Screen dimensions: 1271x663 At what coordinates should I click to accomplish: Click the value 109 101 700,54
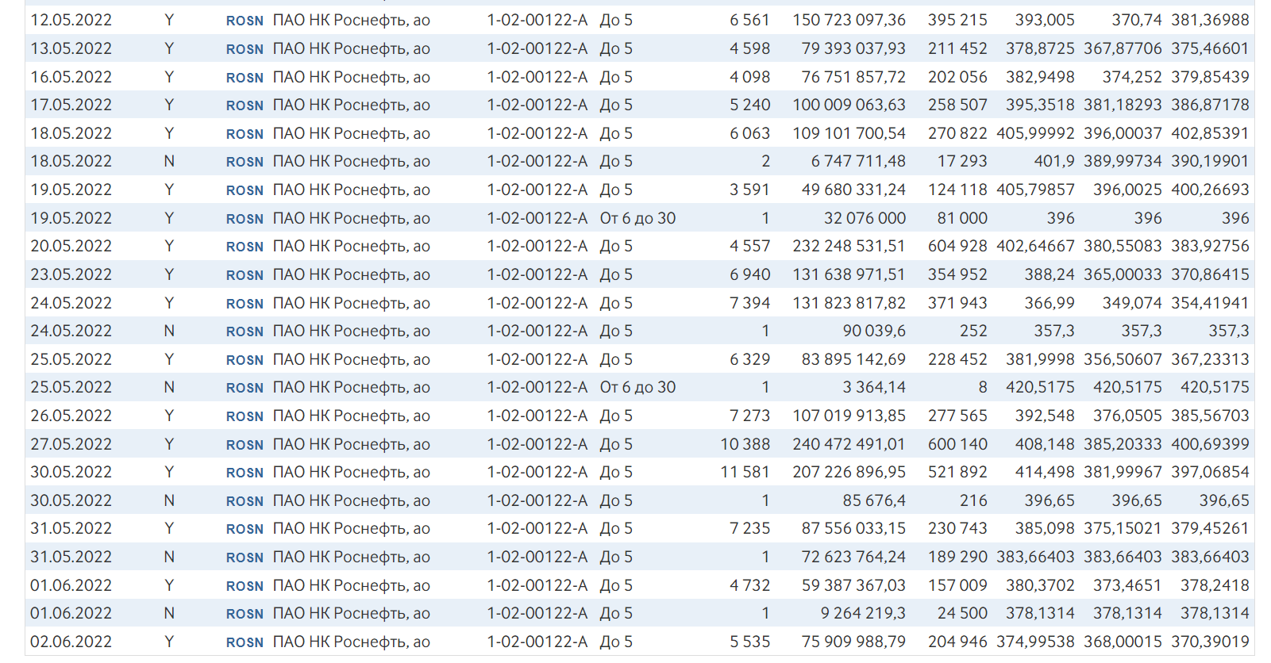(x=849, y=133)
